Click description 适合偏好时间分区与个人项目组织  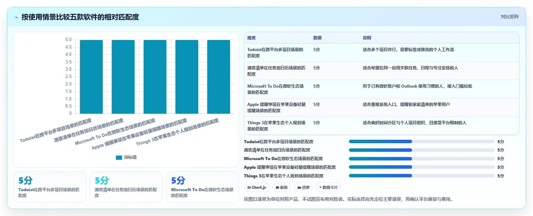(415, 123)
